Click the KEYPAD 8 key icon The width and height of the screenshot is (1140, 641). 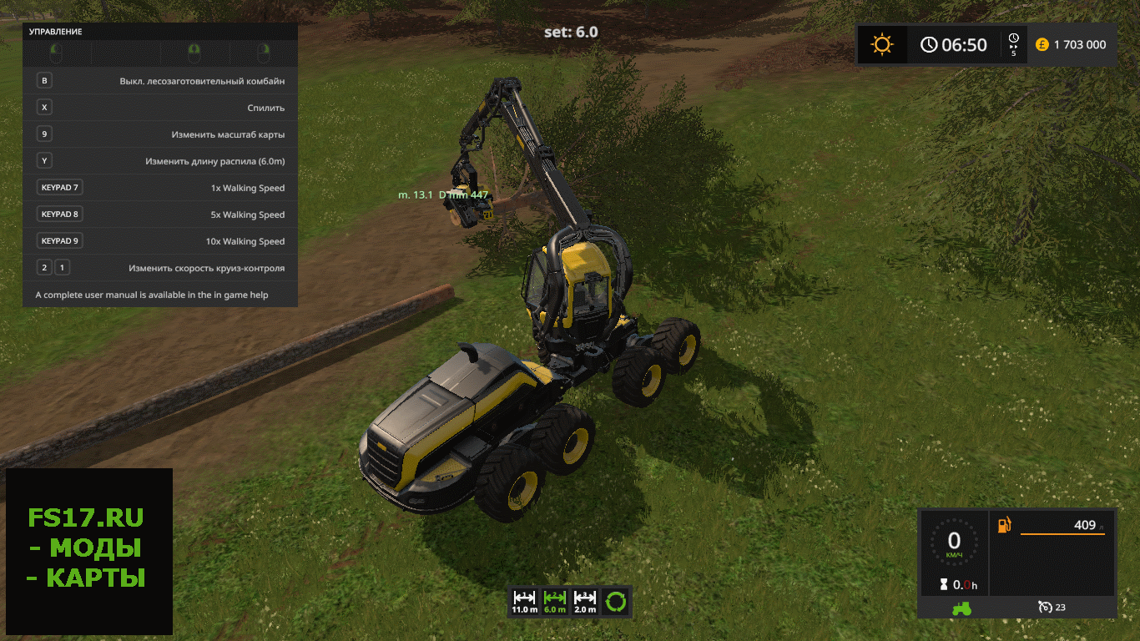point(59,215)
